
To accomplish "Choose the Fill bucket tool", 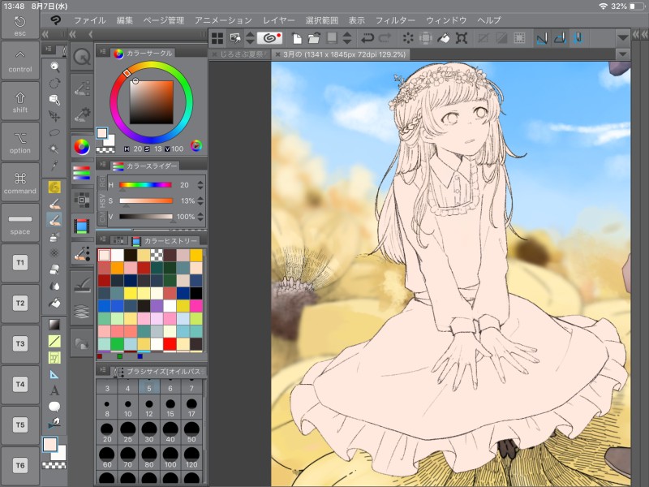I will point(54,302).
